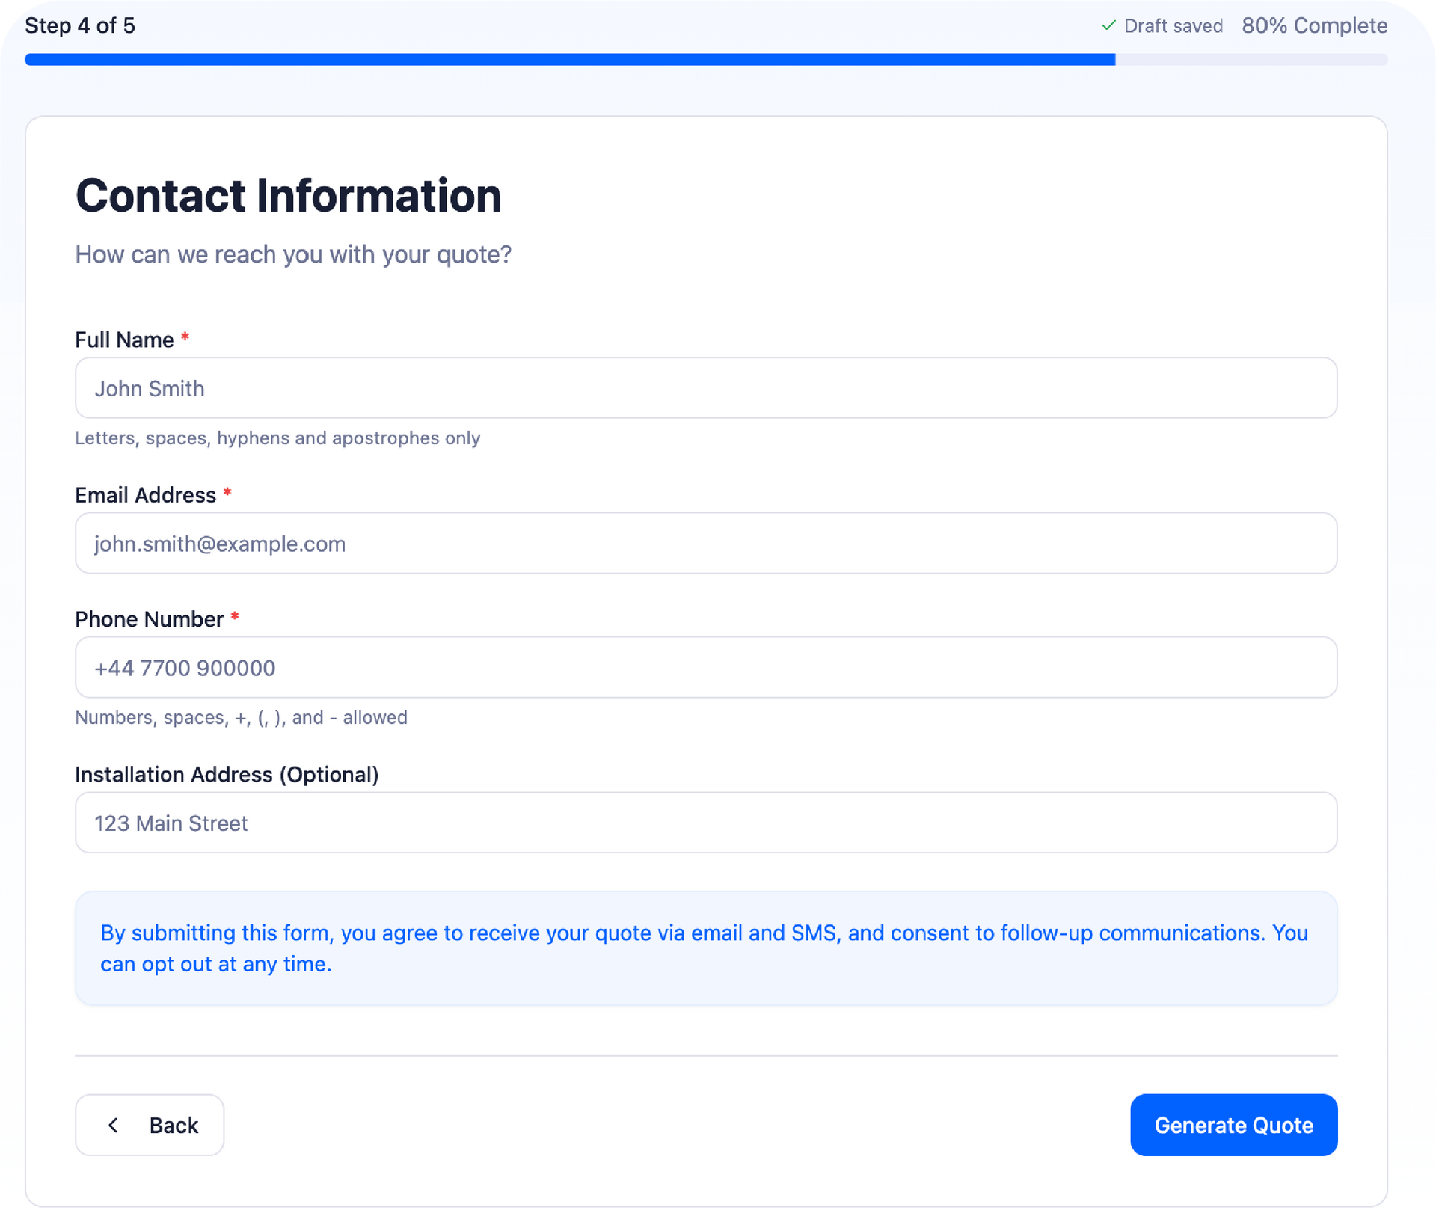Image resolution: width=1436 pixels, height=1228 pixels.
Task: Click the Draft saved status text
Action: [x=1173, y=26]
